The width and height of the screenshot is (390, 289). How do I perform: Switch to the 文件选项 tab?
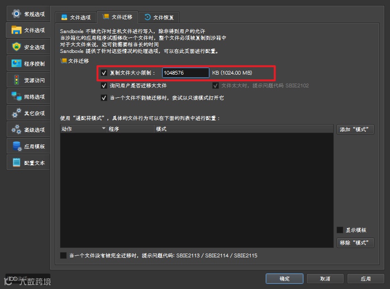76,17
